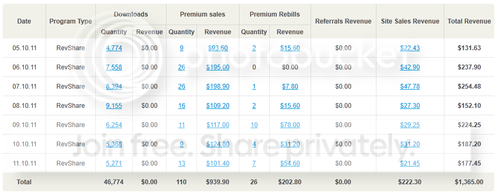498x196 pixels.
Task: Click the Site Sales Revenue header
Action: [410, 21]
